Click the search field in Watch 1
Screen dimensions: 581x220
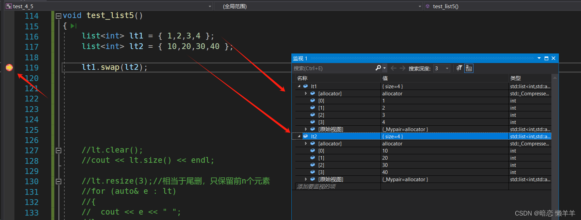tap(334, 68)
